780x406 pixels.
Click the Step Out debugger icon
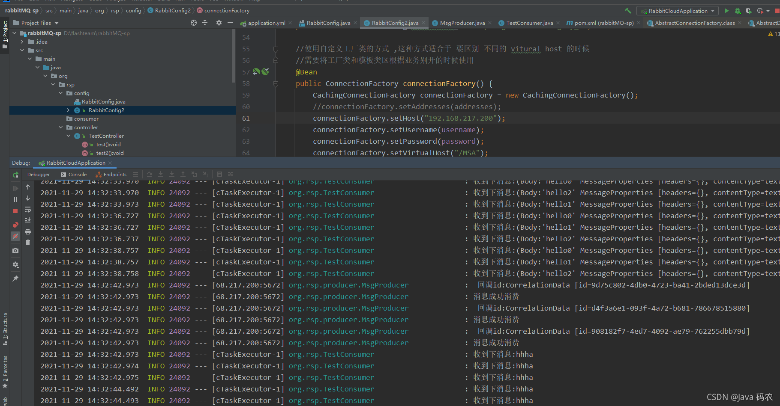[183, 174]
